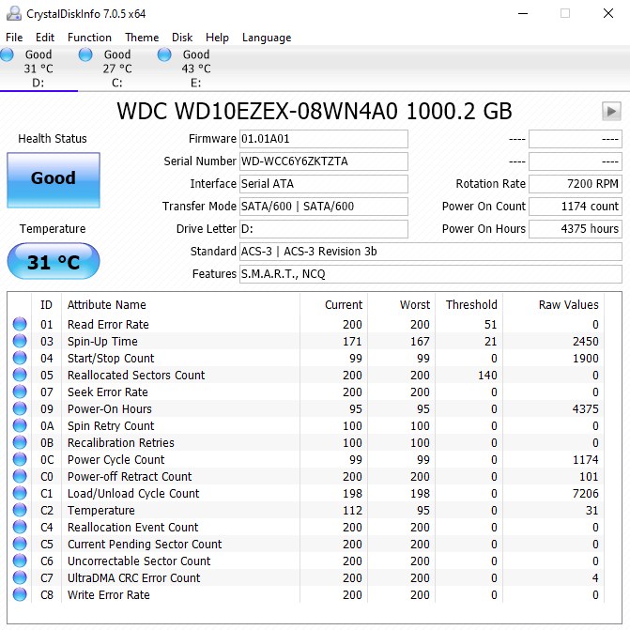Click the 31 °C temperature button
The image size is (630, 630).
[54, 261]
